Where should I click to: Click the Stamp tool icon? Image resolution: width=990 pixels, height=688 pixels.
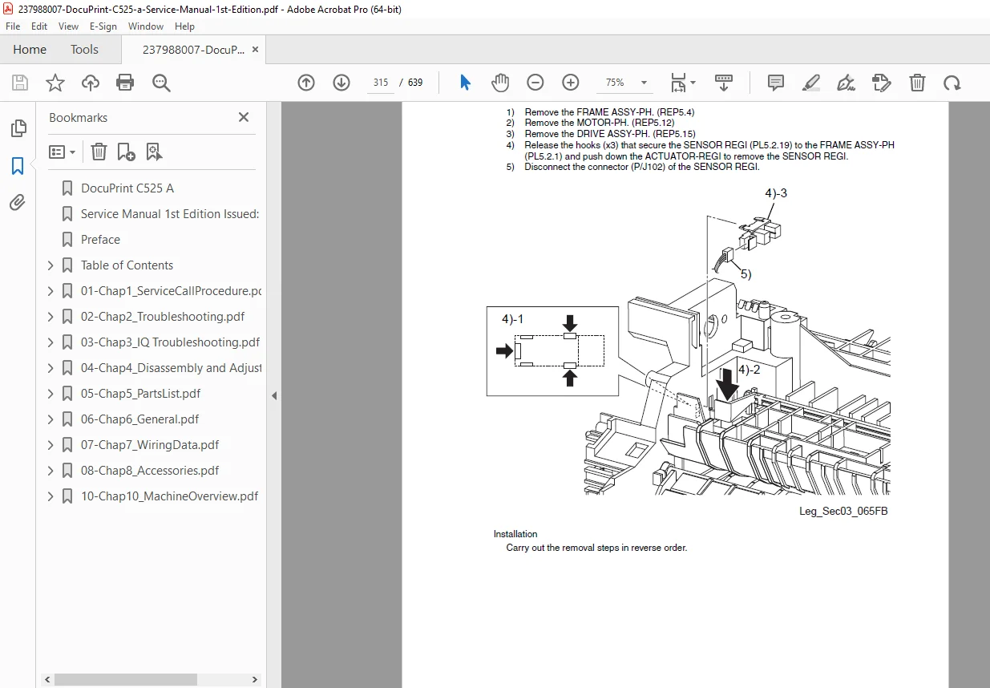coord(881,83)
